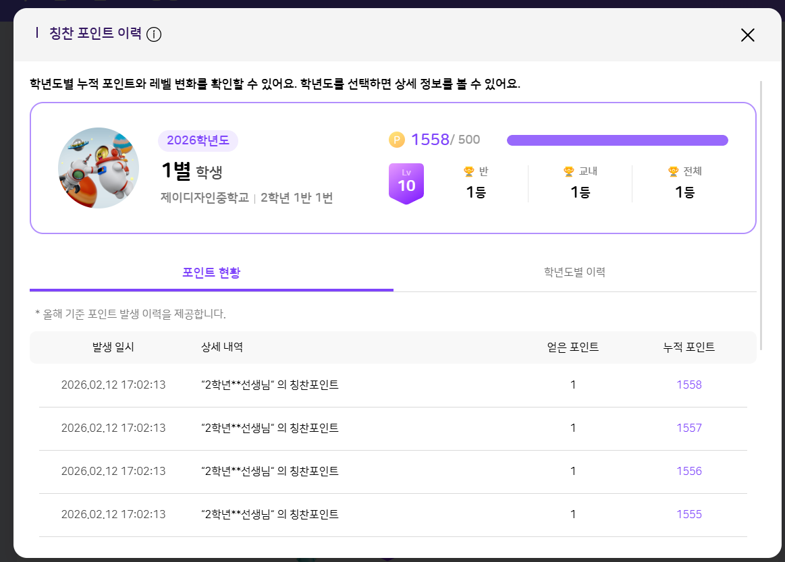Click the trophy icon next to 반
The width and height of the screenshot is (785, 562).
468,171
